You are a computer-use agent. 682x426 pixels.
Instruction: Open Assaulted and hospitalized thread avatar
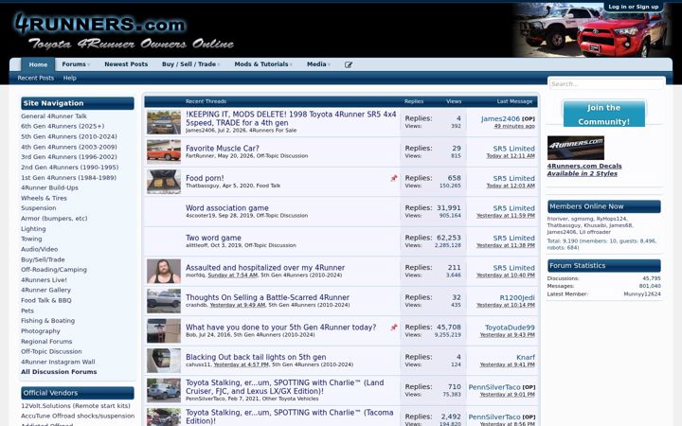[x=164, y=272]
